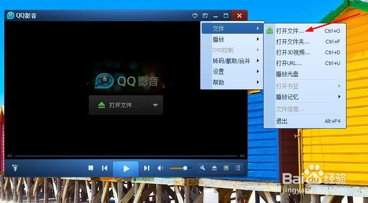Choose 打开文件... Ctrl+O in submenu
368x203 pixels.
point(305,31)
